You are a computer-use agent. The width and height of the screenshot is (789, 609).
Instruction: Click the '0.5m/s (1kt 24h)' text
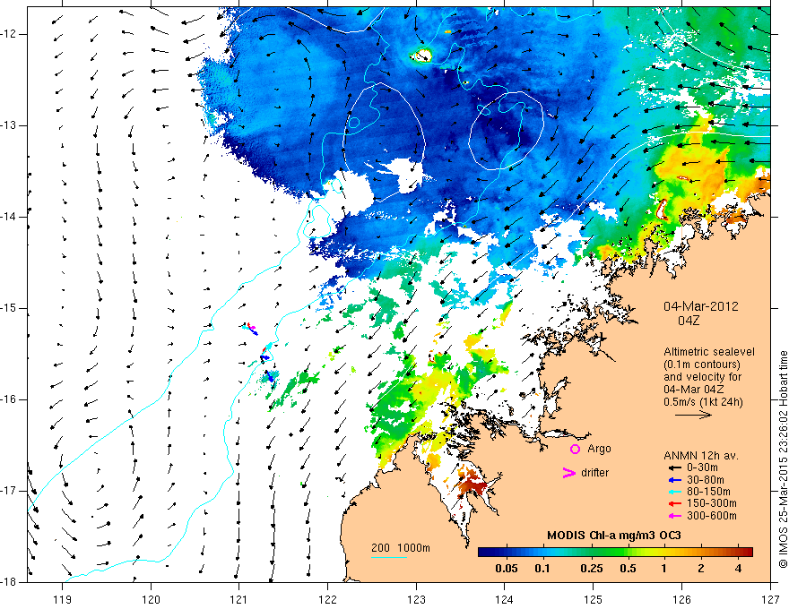click(703, 402)
